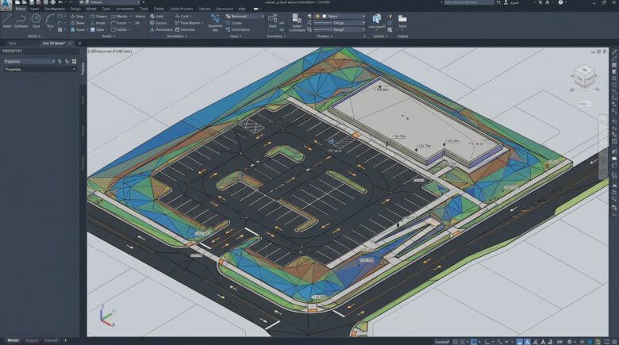619x345 pixels.
Task: Add a new drawing tab with the plus button
Action: point(79,43)
